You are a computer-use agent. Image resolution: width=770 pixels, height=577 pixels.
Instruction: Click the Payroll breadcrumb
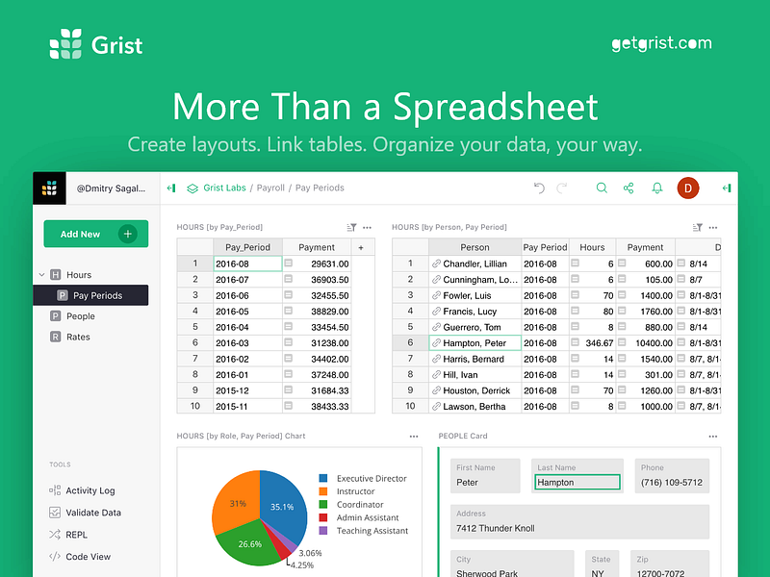point(270,188)
